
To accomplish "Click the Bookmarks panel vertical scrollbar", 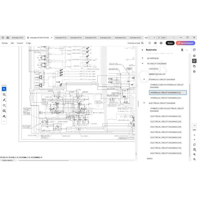I will point(189,120).
